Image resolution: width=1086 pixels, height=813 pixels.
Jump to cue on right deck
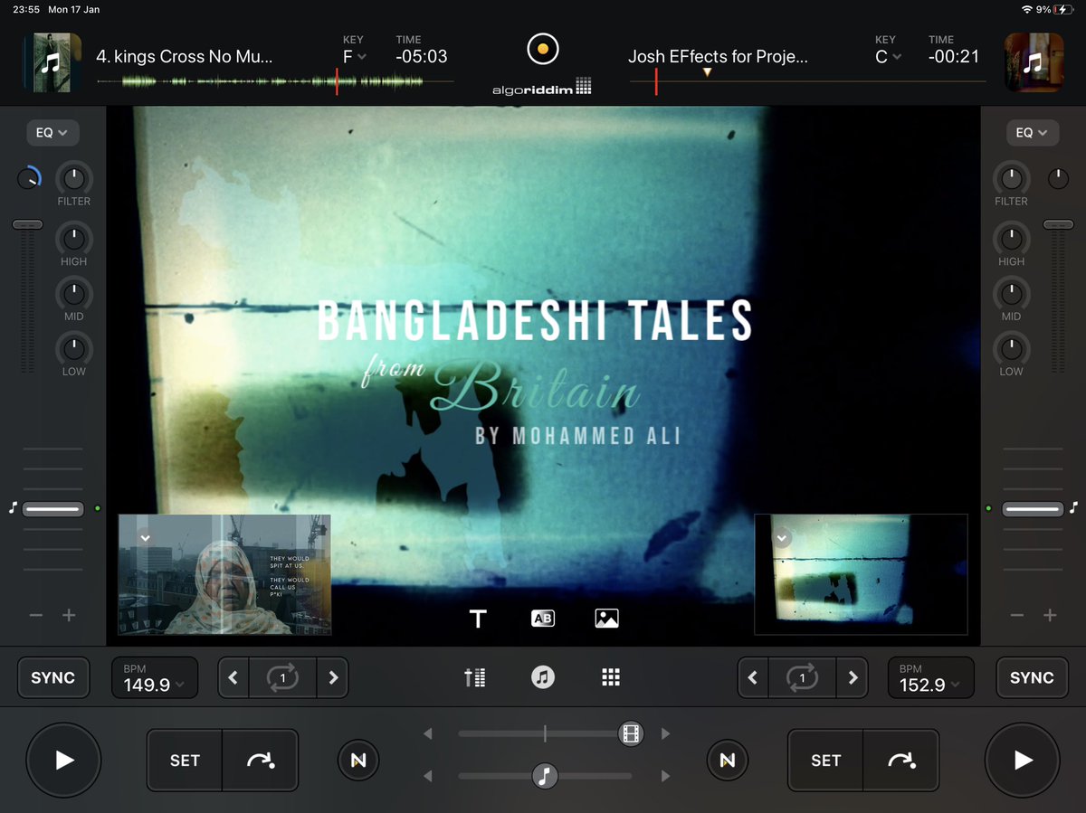[901, 761]
